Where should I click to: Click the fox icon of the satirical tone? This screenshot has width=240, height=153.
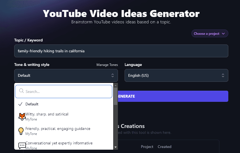[x=22, y=117]
